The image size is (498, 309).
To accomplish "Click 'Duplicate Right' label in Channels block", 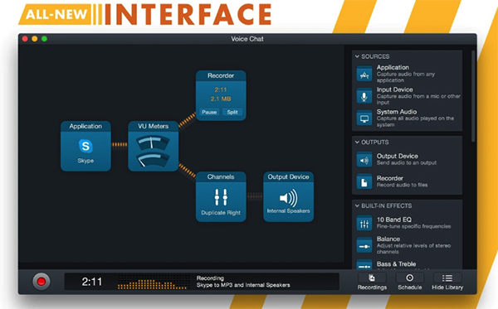I will tap(221, 213).
